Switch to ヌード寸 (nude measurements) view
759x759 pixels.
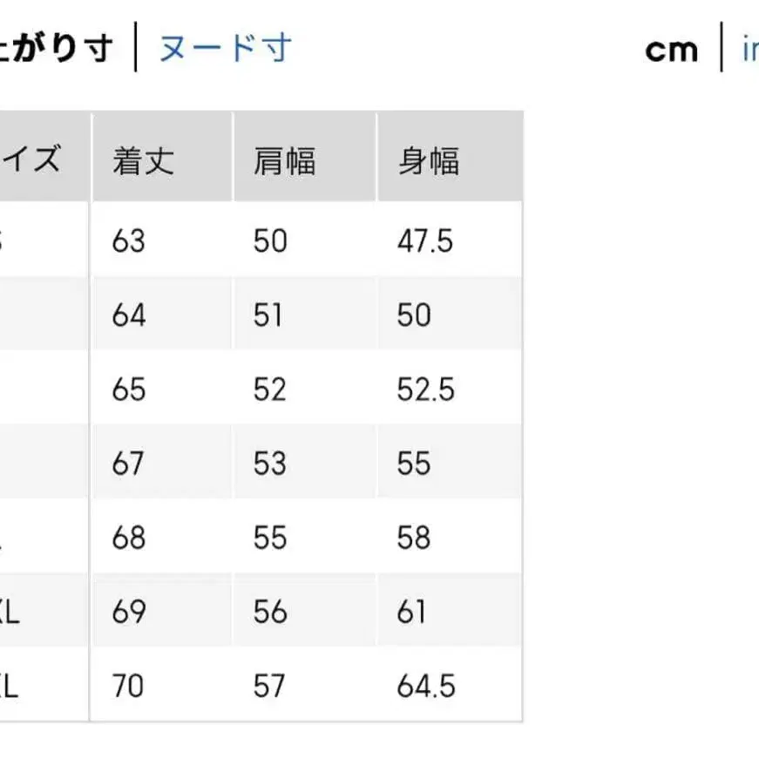click(x=225, y=48)
